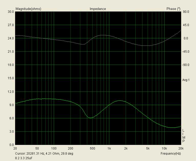The image size is (196, 161).
Task: Click the vertical 'LIMP' program label
Action: pos(183,136)
